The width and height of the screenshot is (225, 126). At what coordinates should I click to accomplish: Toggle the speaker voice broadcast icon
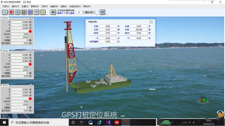(53, 12)
